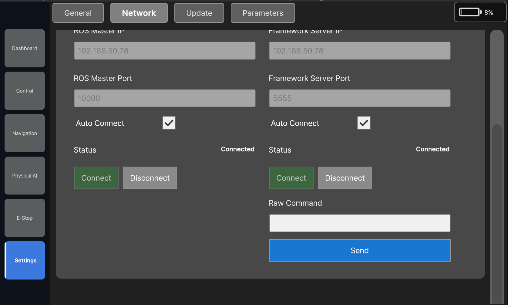Disconnect from the ROS Master
Viewport: 508px width, 305px height.
pyautogui.click(x=150, y=178)
